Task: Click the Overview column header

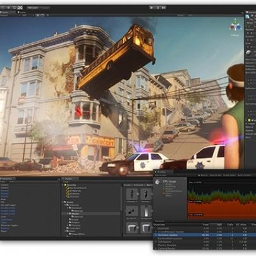Action: pos(159,225)
